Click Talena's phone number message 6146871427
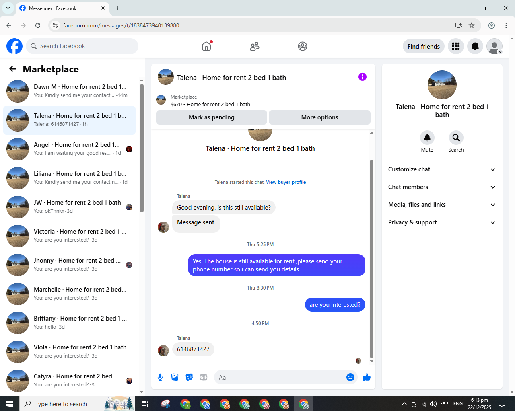 [x=193, y=349]
